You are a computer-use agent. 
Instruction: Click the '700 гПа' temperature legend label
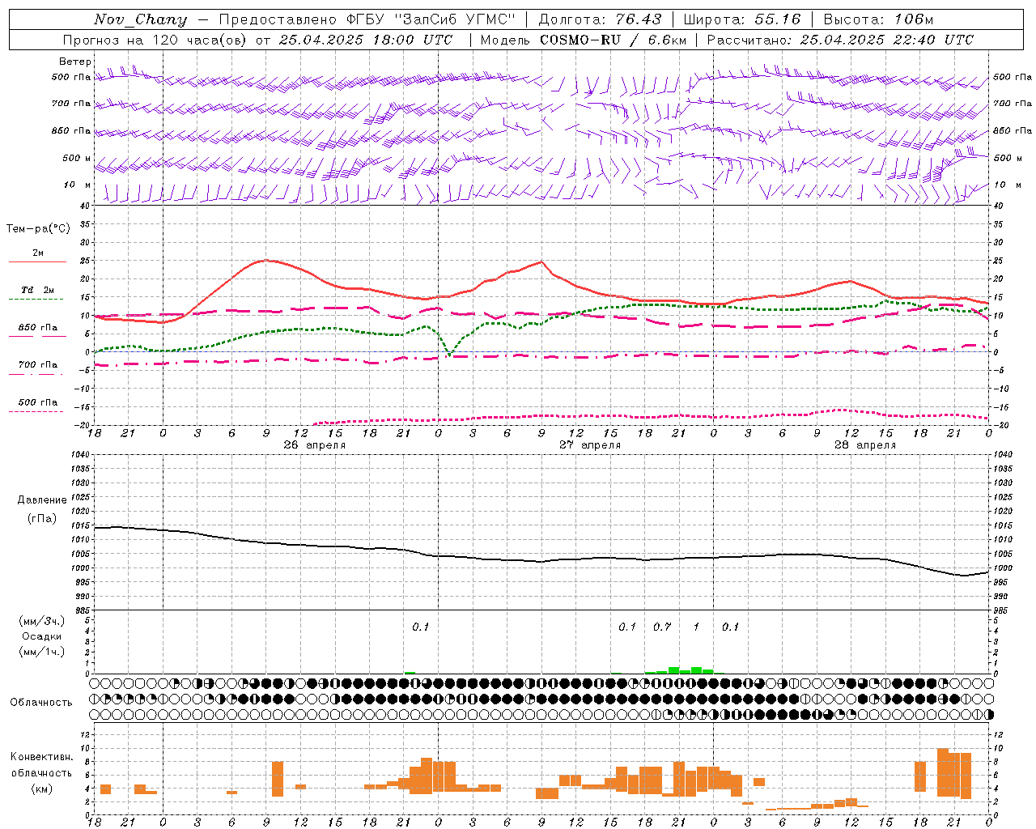coord(38,364)
